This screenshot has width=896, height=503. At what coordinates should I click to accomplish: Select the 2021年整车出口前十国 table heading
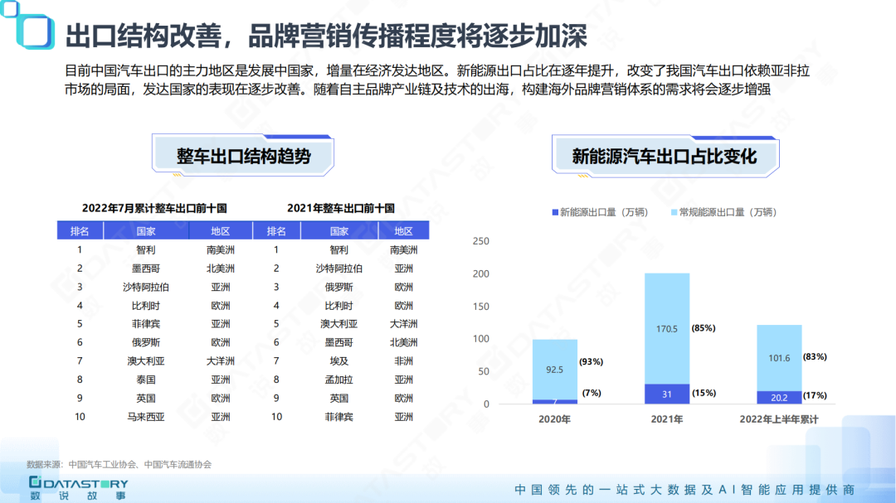coord(341,208)
